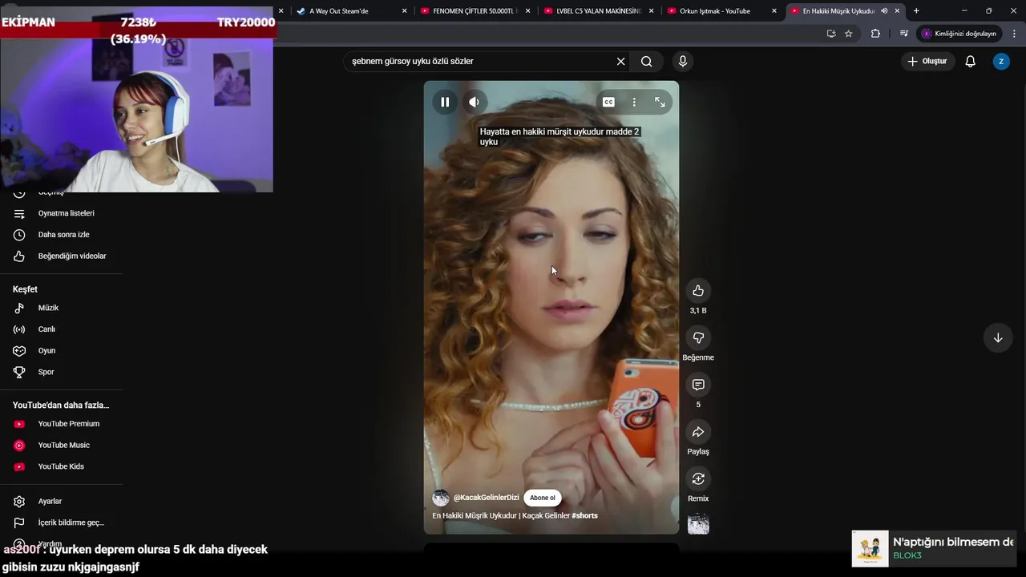Click the clock icon for Daha sonra izle
The image size is (1026, 577).
point(19,235)
